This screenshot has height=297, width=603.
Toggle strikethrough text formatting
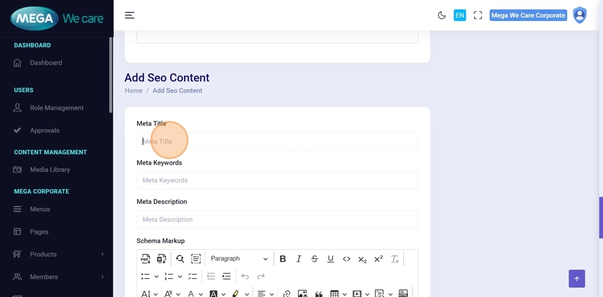point(314,258)
